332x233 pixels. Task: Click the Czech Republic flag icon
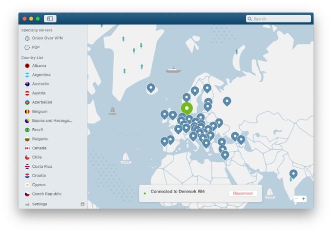(x=27, y=194)
